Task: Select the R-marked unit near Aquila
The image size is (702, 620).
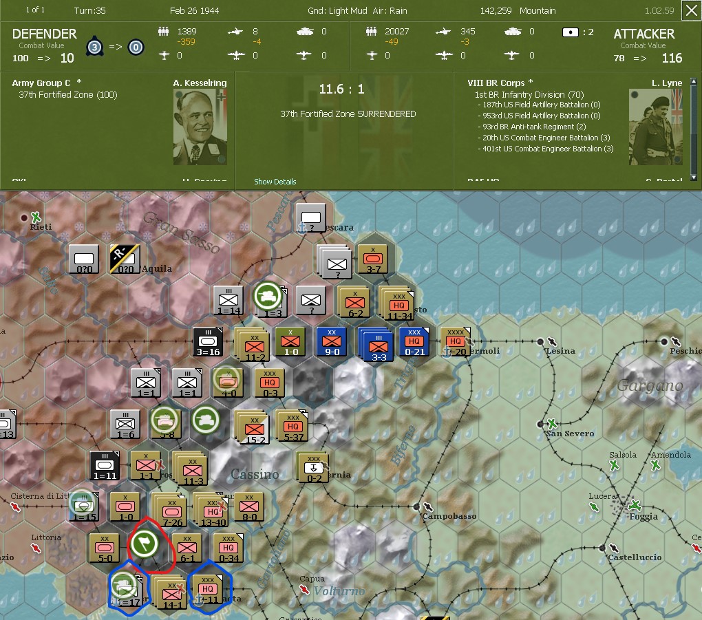Action: click(x=125, y=259)
